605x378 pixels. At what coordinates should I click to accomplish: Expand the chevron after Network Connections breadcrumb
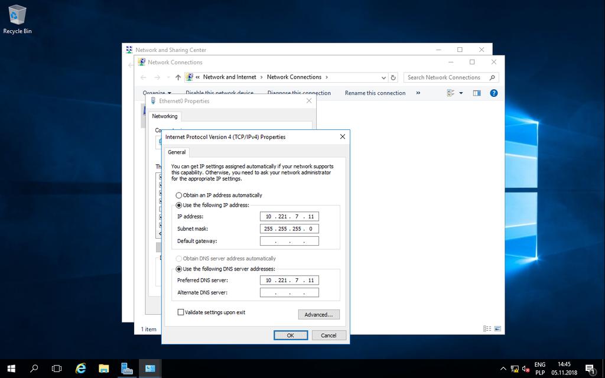327,77
